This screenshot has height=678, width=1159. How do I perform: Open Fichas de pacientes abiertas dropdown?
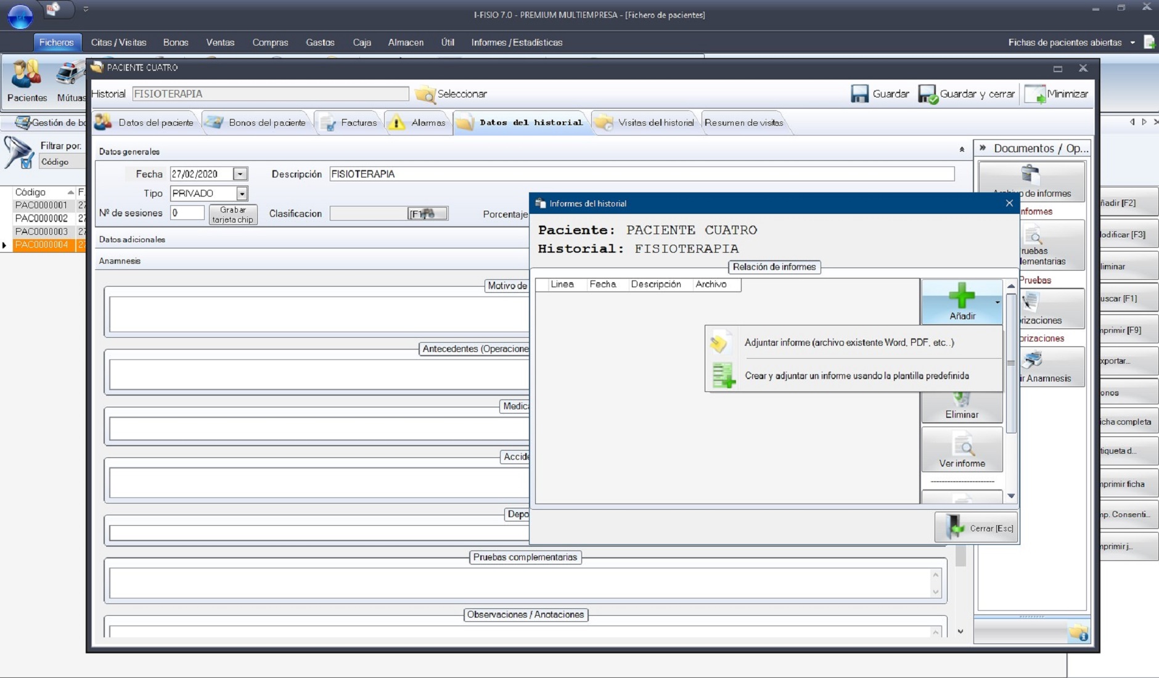click(1132, 43)
